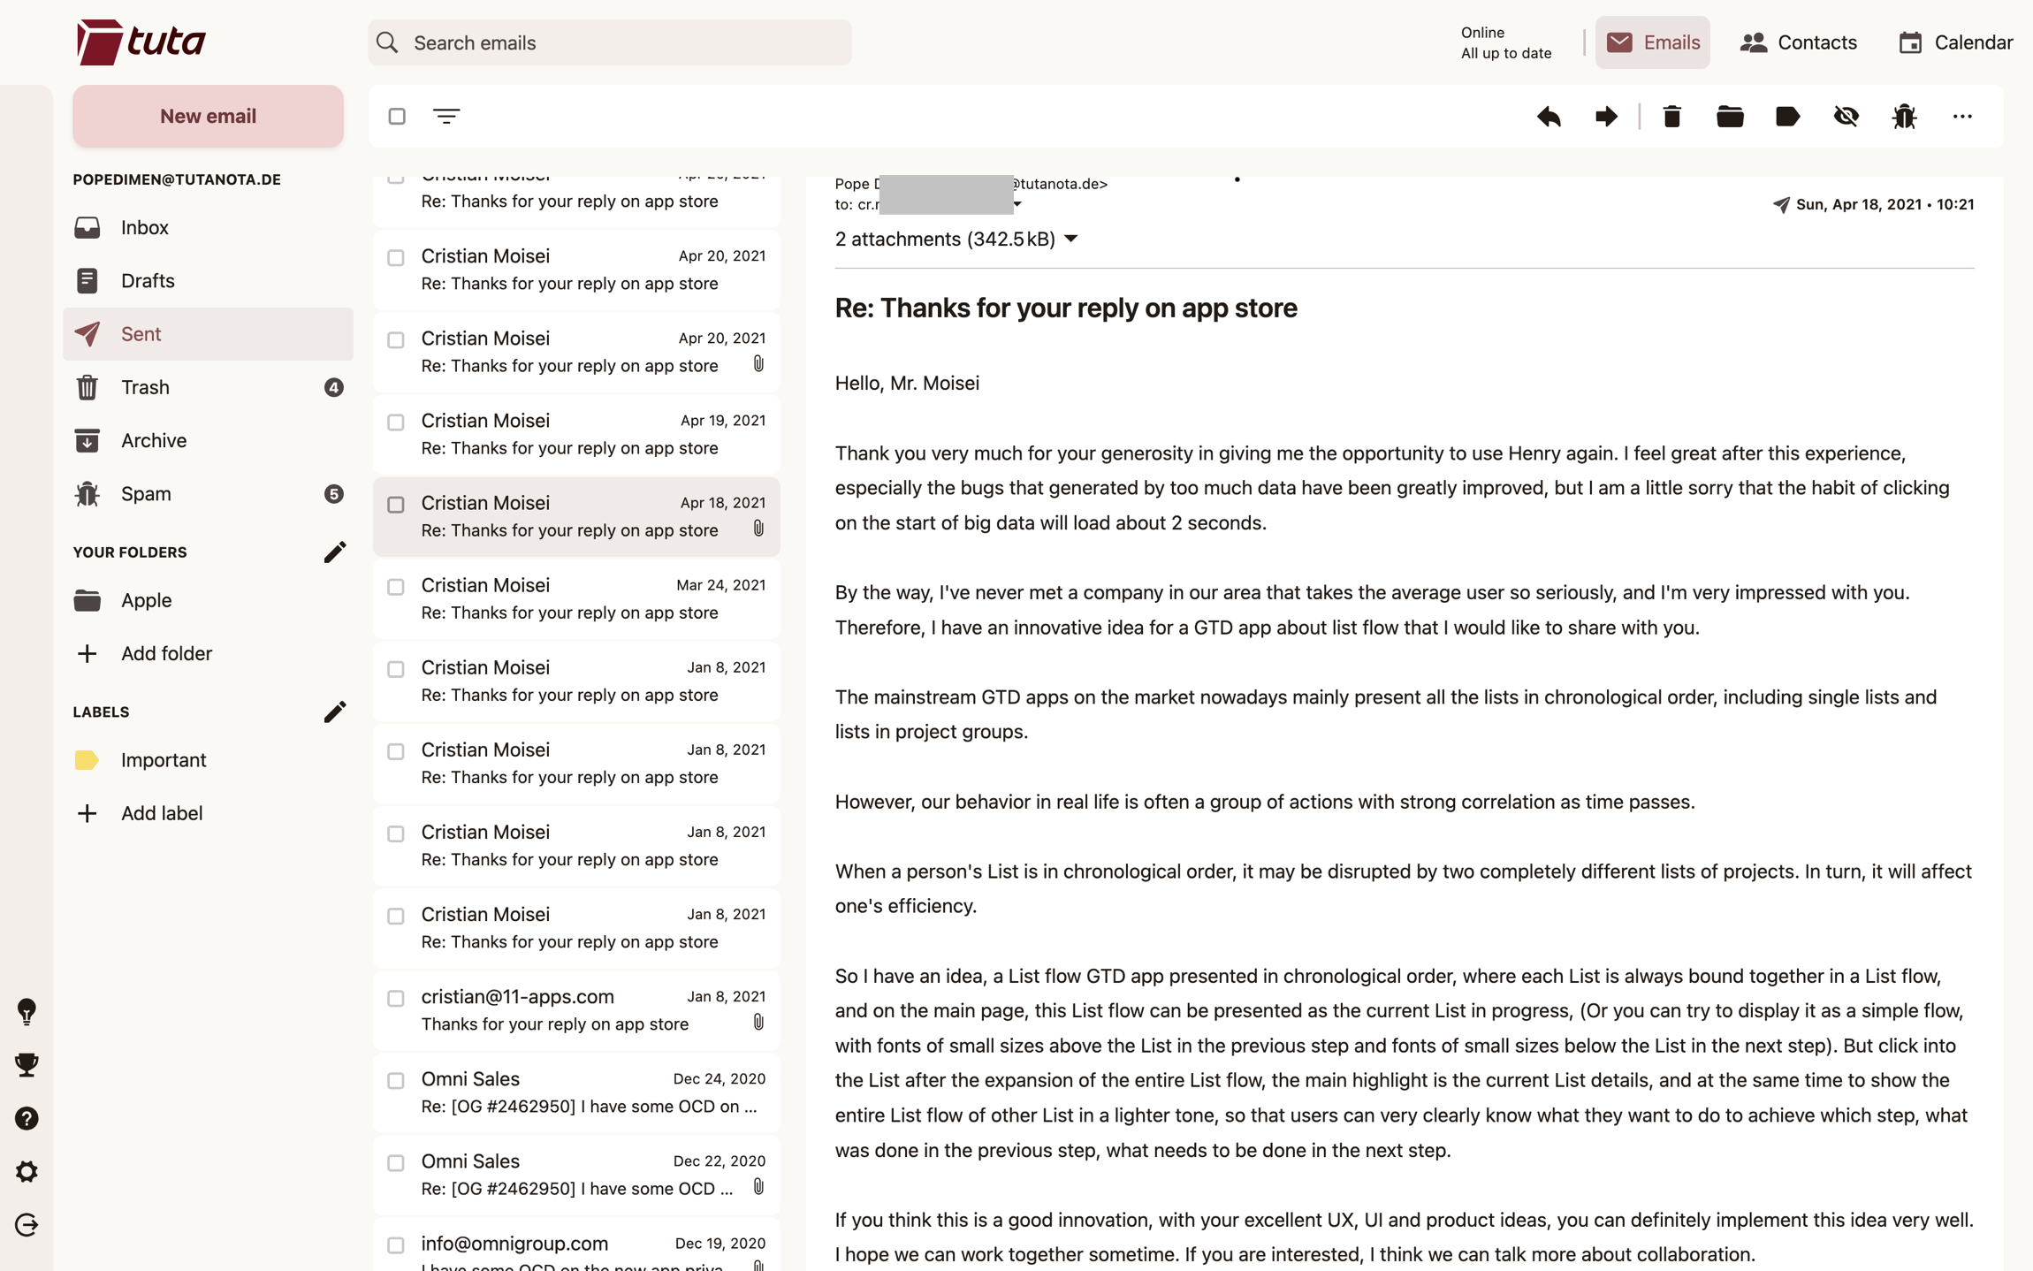Click the forward arrow icon
The height and width of the screenshot is (1271, 2033).
[x=1606, y=117]
